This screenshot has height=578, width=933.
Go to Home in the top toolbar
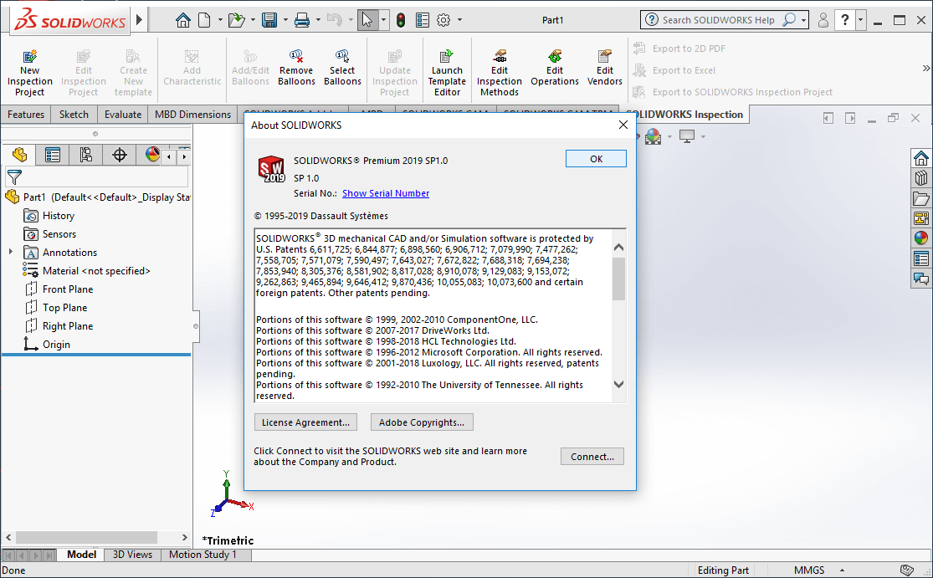pyautogui.click(x=183, y=20)
